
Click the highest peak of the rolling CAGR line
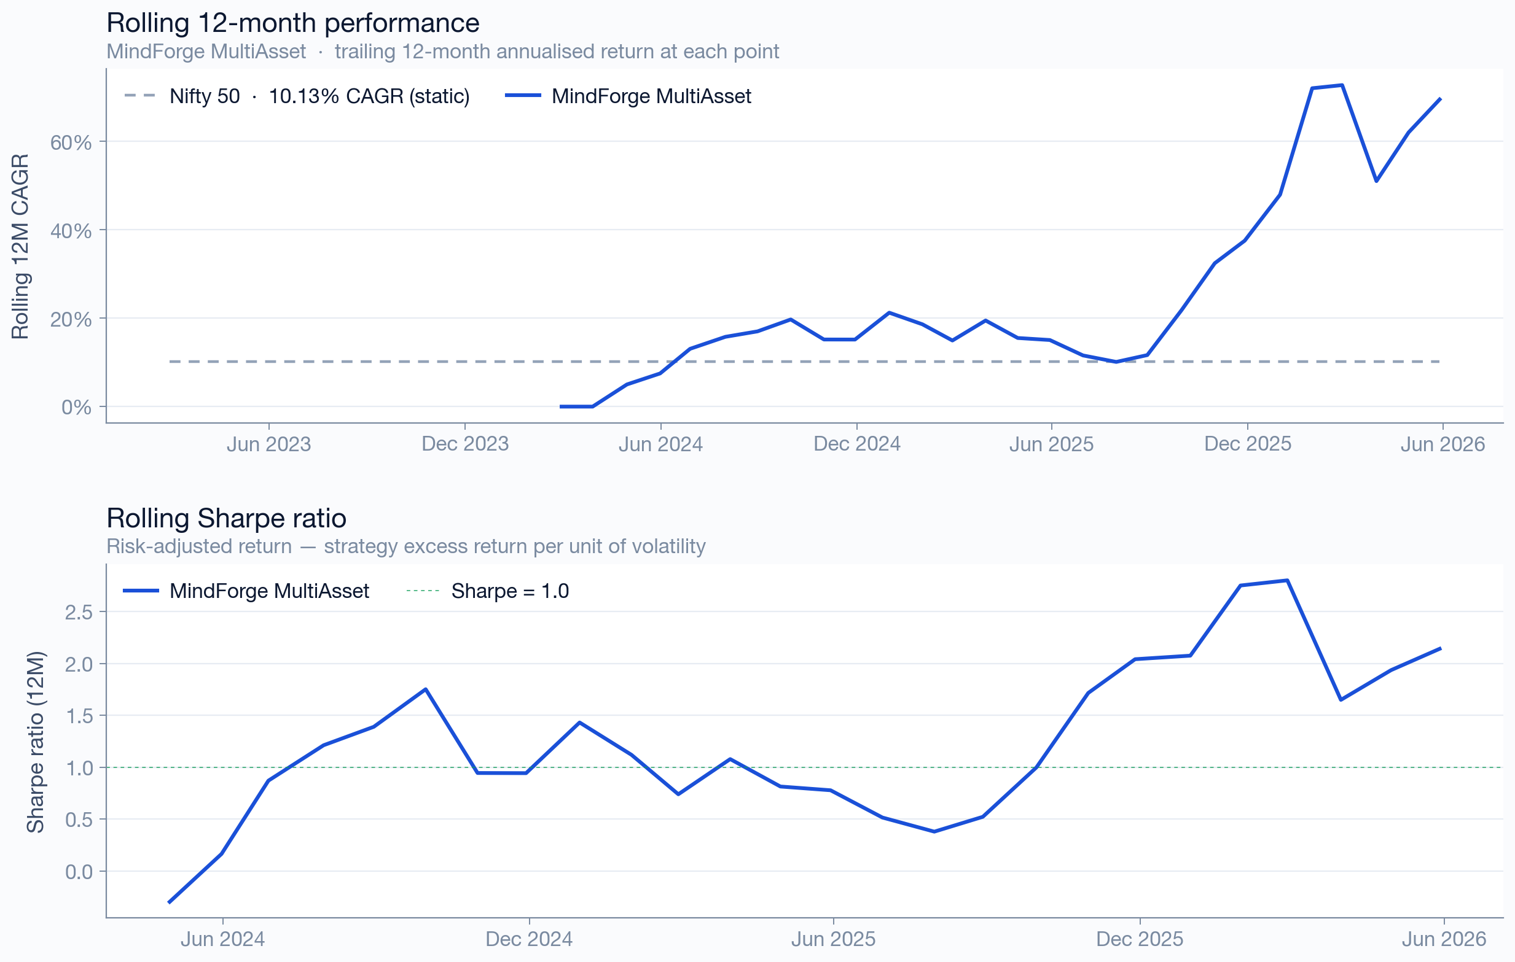(x=1342, y=85)
